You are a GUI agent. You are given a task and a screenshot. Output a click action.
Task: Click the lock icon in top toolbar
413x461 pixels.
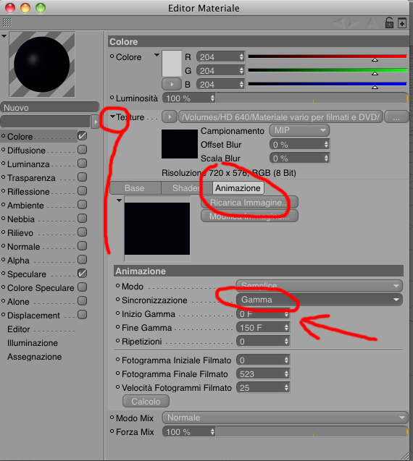click(389, 22)
